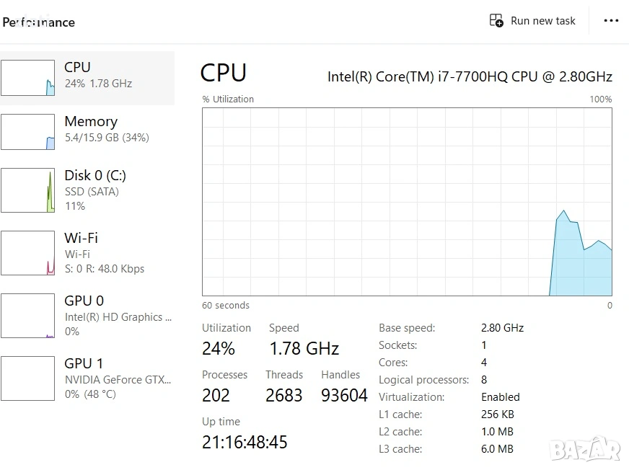Click the Run new task icon
This screenshot has width=629, height=470.
click(496, 21)
